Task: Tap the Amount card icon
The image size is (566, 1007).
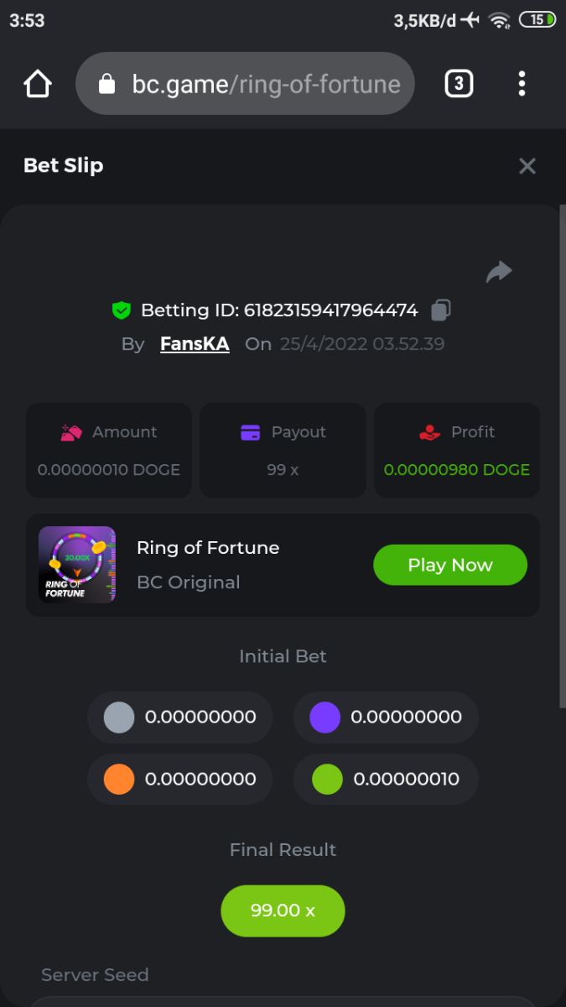Action: click(71, 432)
